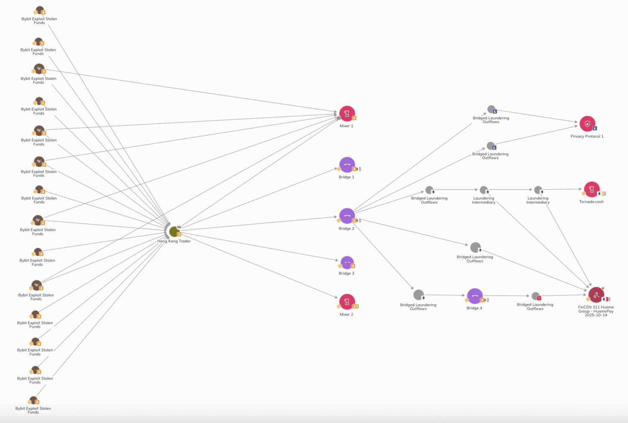Select the Bridge 4 node icon
The image size is (628, 423).
(475, 296)
